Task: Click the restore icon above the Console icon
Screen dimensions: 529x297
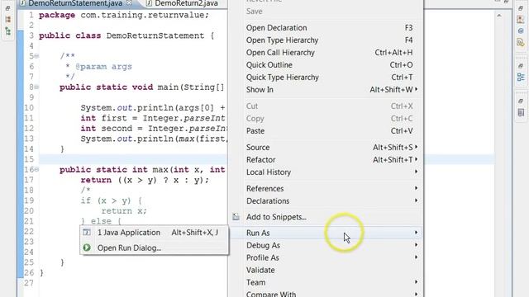Action: point(521,101)
